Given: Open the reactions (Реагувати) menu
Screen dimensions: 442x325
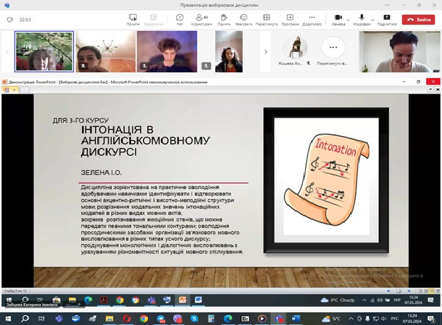Looking at the screenshot, I should pos(244,19).
